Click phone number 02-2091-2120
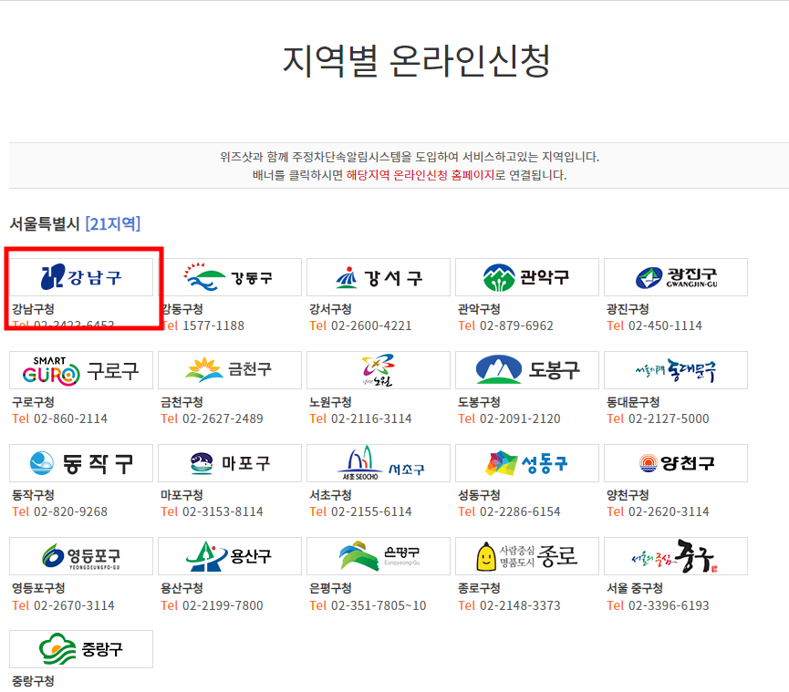789x692 pixels. point(520,418)
